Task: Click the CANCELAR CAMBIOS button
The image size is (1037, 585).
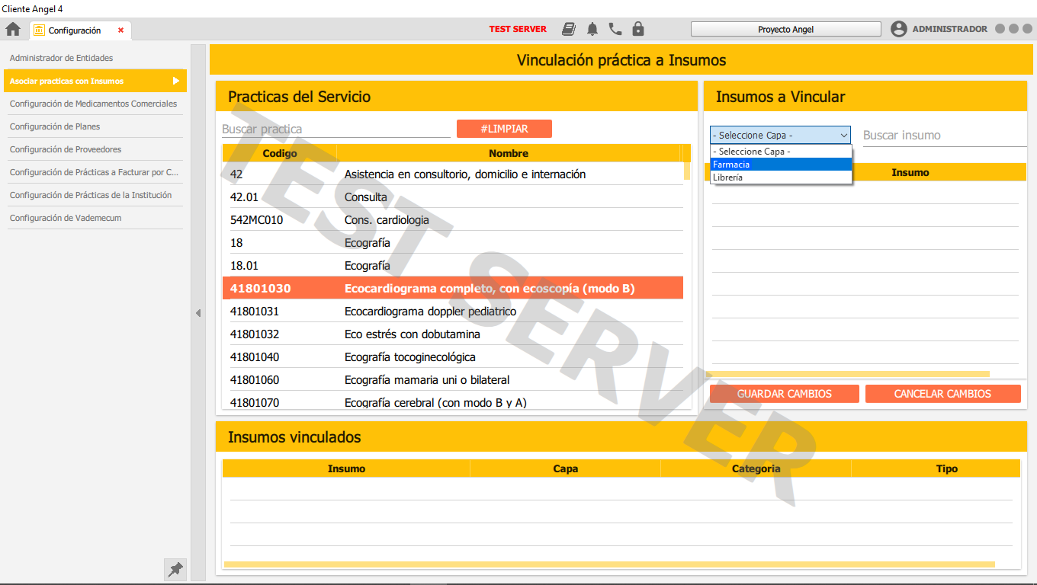Action: point(942,394)
